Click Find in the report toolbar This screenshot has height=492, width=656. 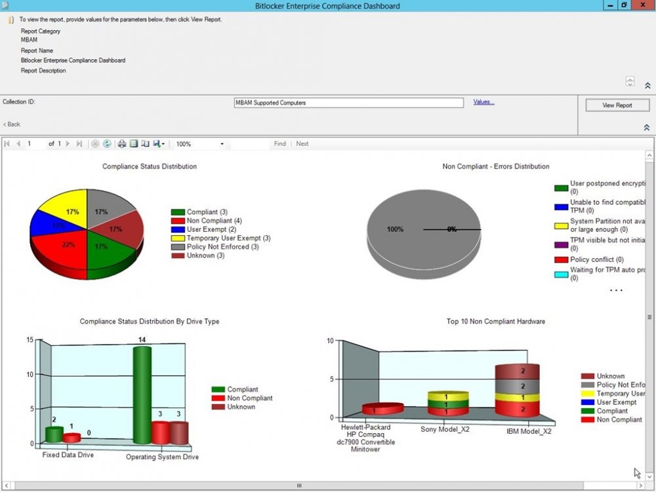[280, 143]
